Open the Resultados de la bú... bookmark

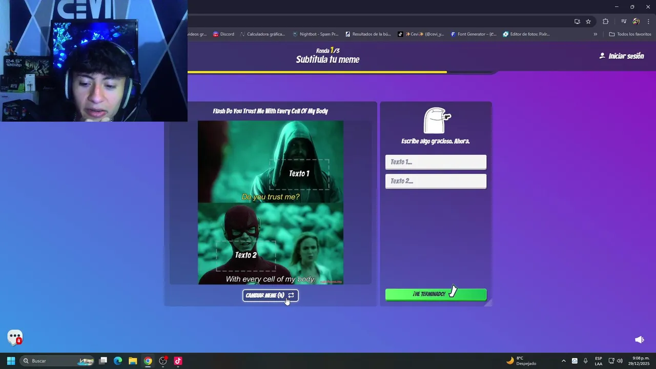point(368,34)
